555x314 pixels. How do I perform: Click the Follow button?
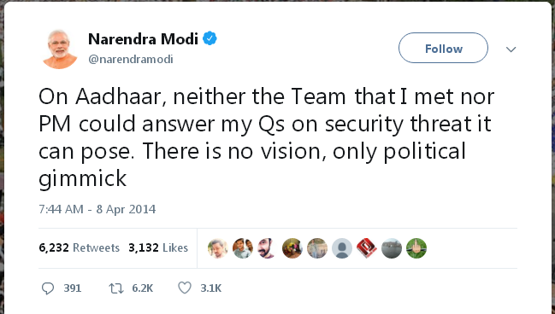click(443, 48)
